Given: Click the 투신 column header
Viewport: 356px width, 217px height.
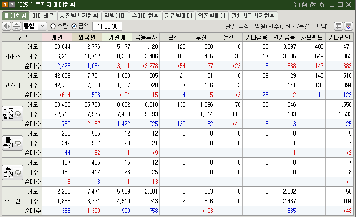Looking at the screenshot, I should (201, 37).
